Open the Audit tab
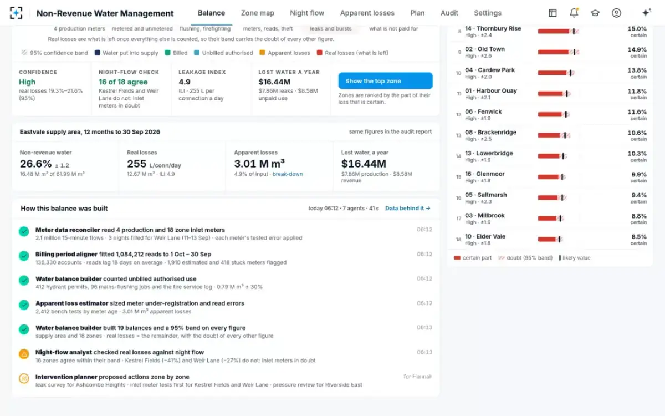Image resolution: width=665 pixels, height=416 pixels. point(449,13)
